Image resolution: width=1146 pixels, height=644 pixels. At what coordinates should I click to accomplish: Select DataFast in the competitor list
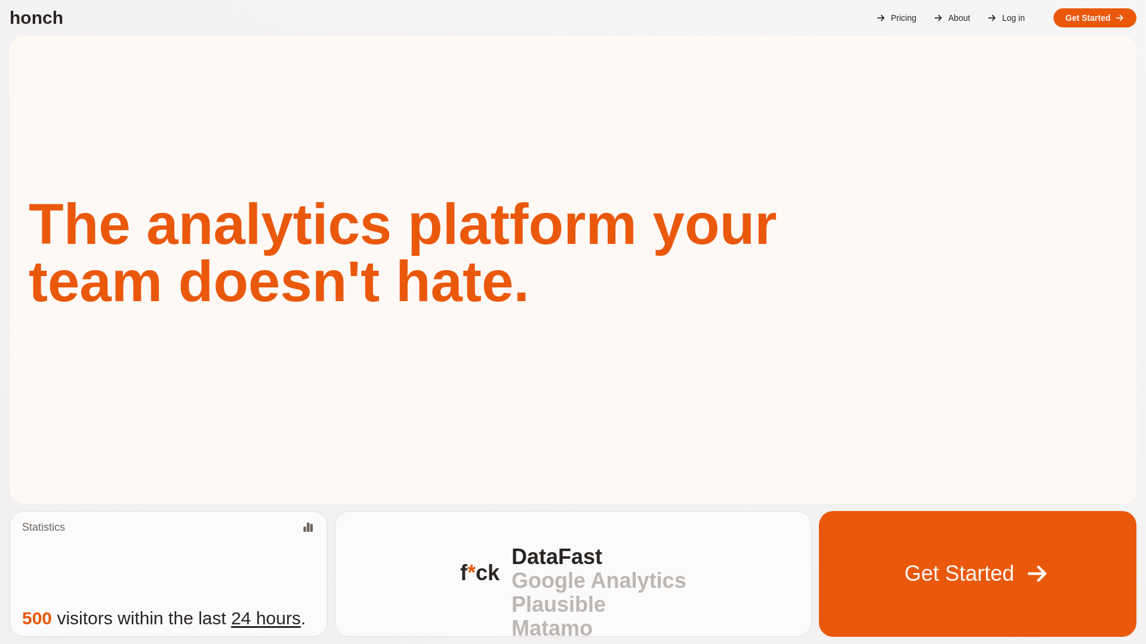557,557
